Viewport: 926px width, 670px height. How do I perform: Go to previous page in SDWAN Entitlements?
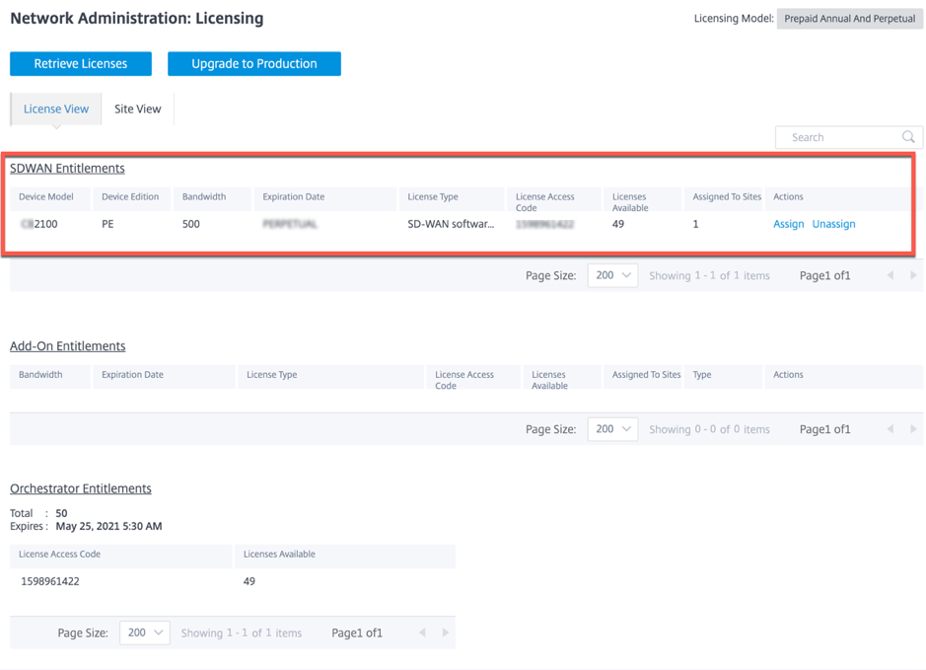coord(890,275)
